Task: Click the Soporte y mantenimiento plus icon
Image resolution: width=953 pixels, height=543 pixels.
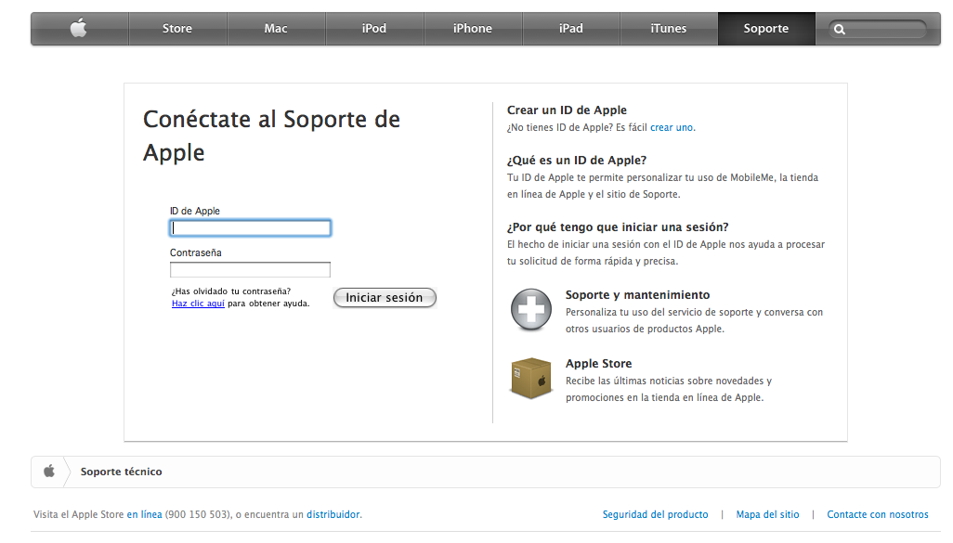Action: point(531,310)
